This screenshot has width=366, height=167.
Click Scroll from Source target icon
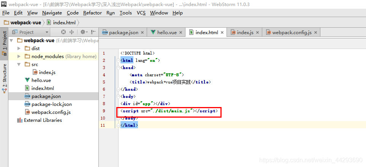coord(63,32)
